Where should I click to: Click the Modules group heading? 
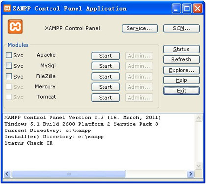pos(18,45)
